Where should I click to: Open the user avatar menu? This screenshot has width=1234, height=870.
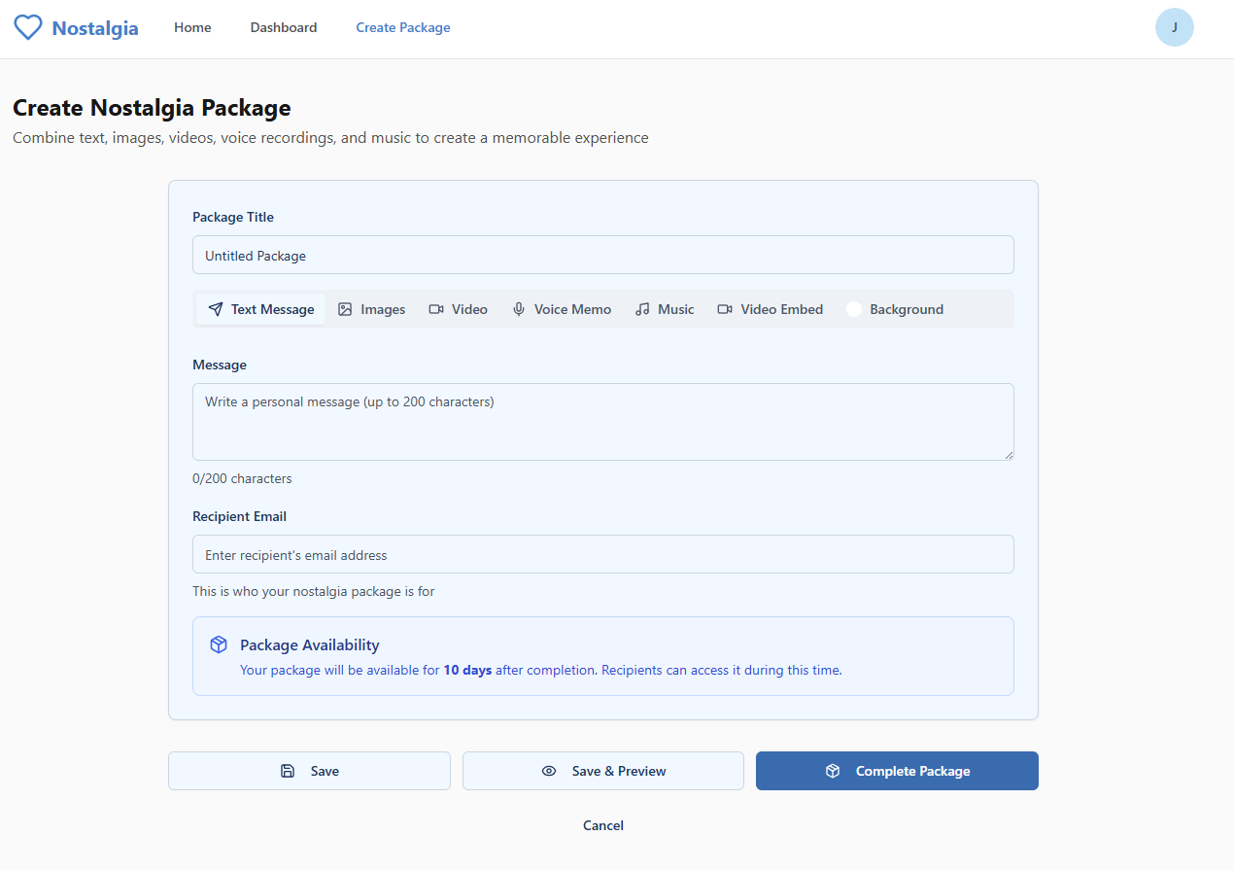click(1174, 27)
